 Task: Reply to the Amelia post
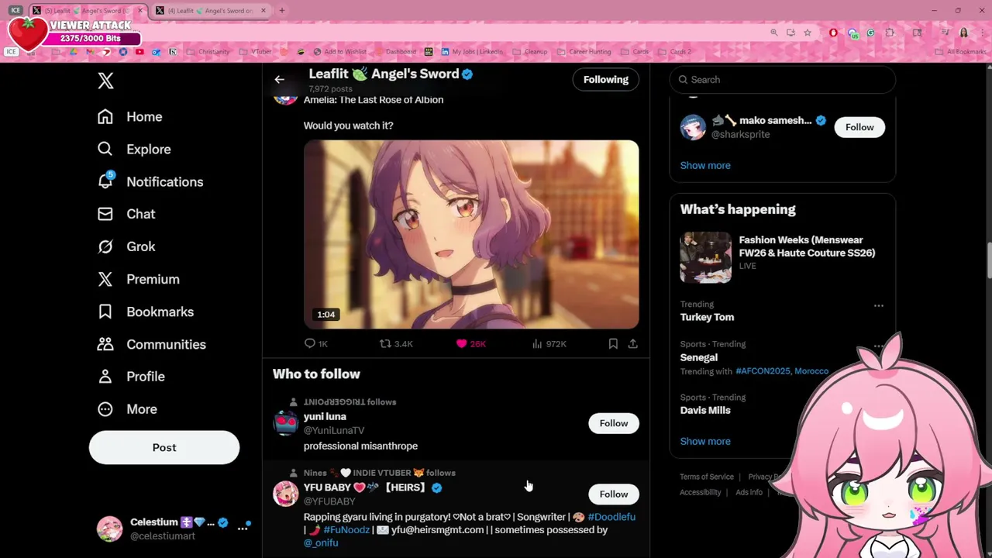[x=316, y=343]
